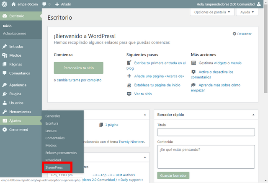Open the WordPress logo menu
The height and width of the screenshot is (183, 268).
pos(4,4)
